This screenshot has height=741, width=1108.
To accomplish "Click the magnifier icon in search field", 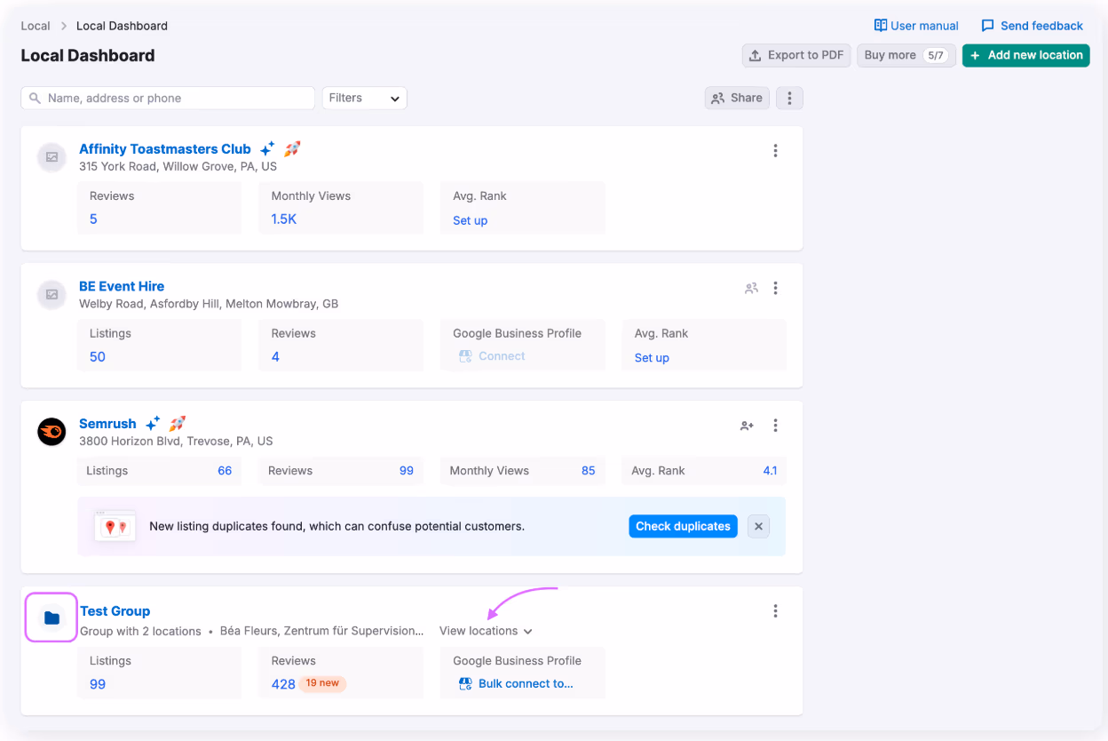I will tap(36, 98).
